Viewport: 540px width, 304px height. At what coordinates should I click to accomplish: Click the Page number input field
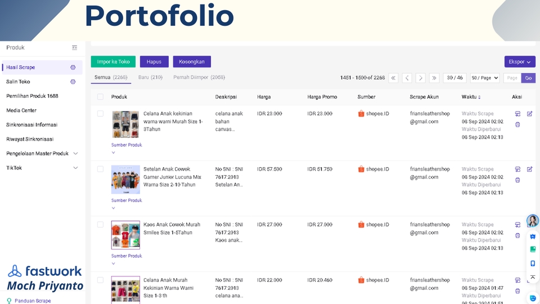click(512, 78)
